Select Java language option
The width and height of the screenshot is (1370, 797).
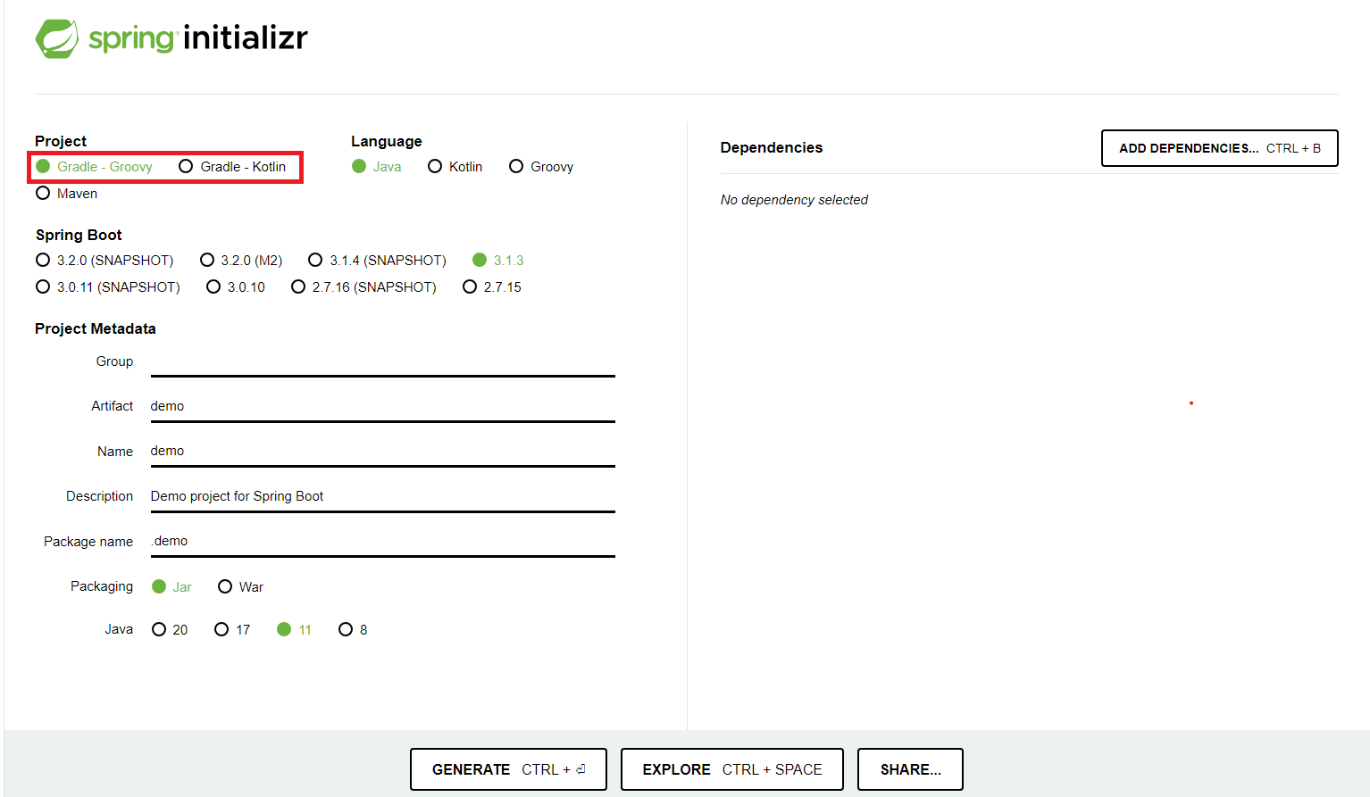coord(376,167)
